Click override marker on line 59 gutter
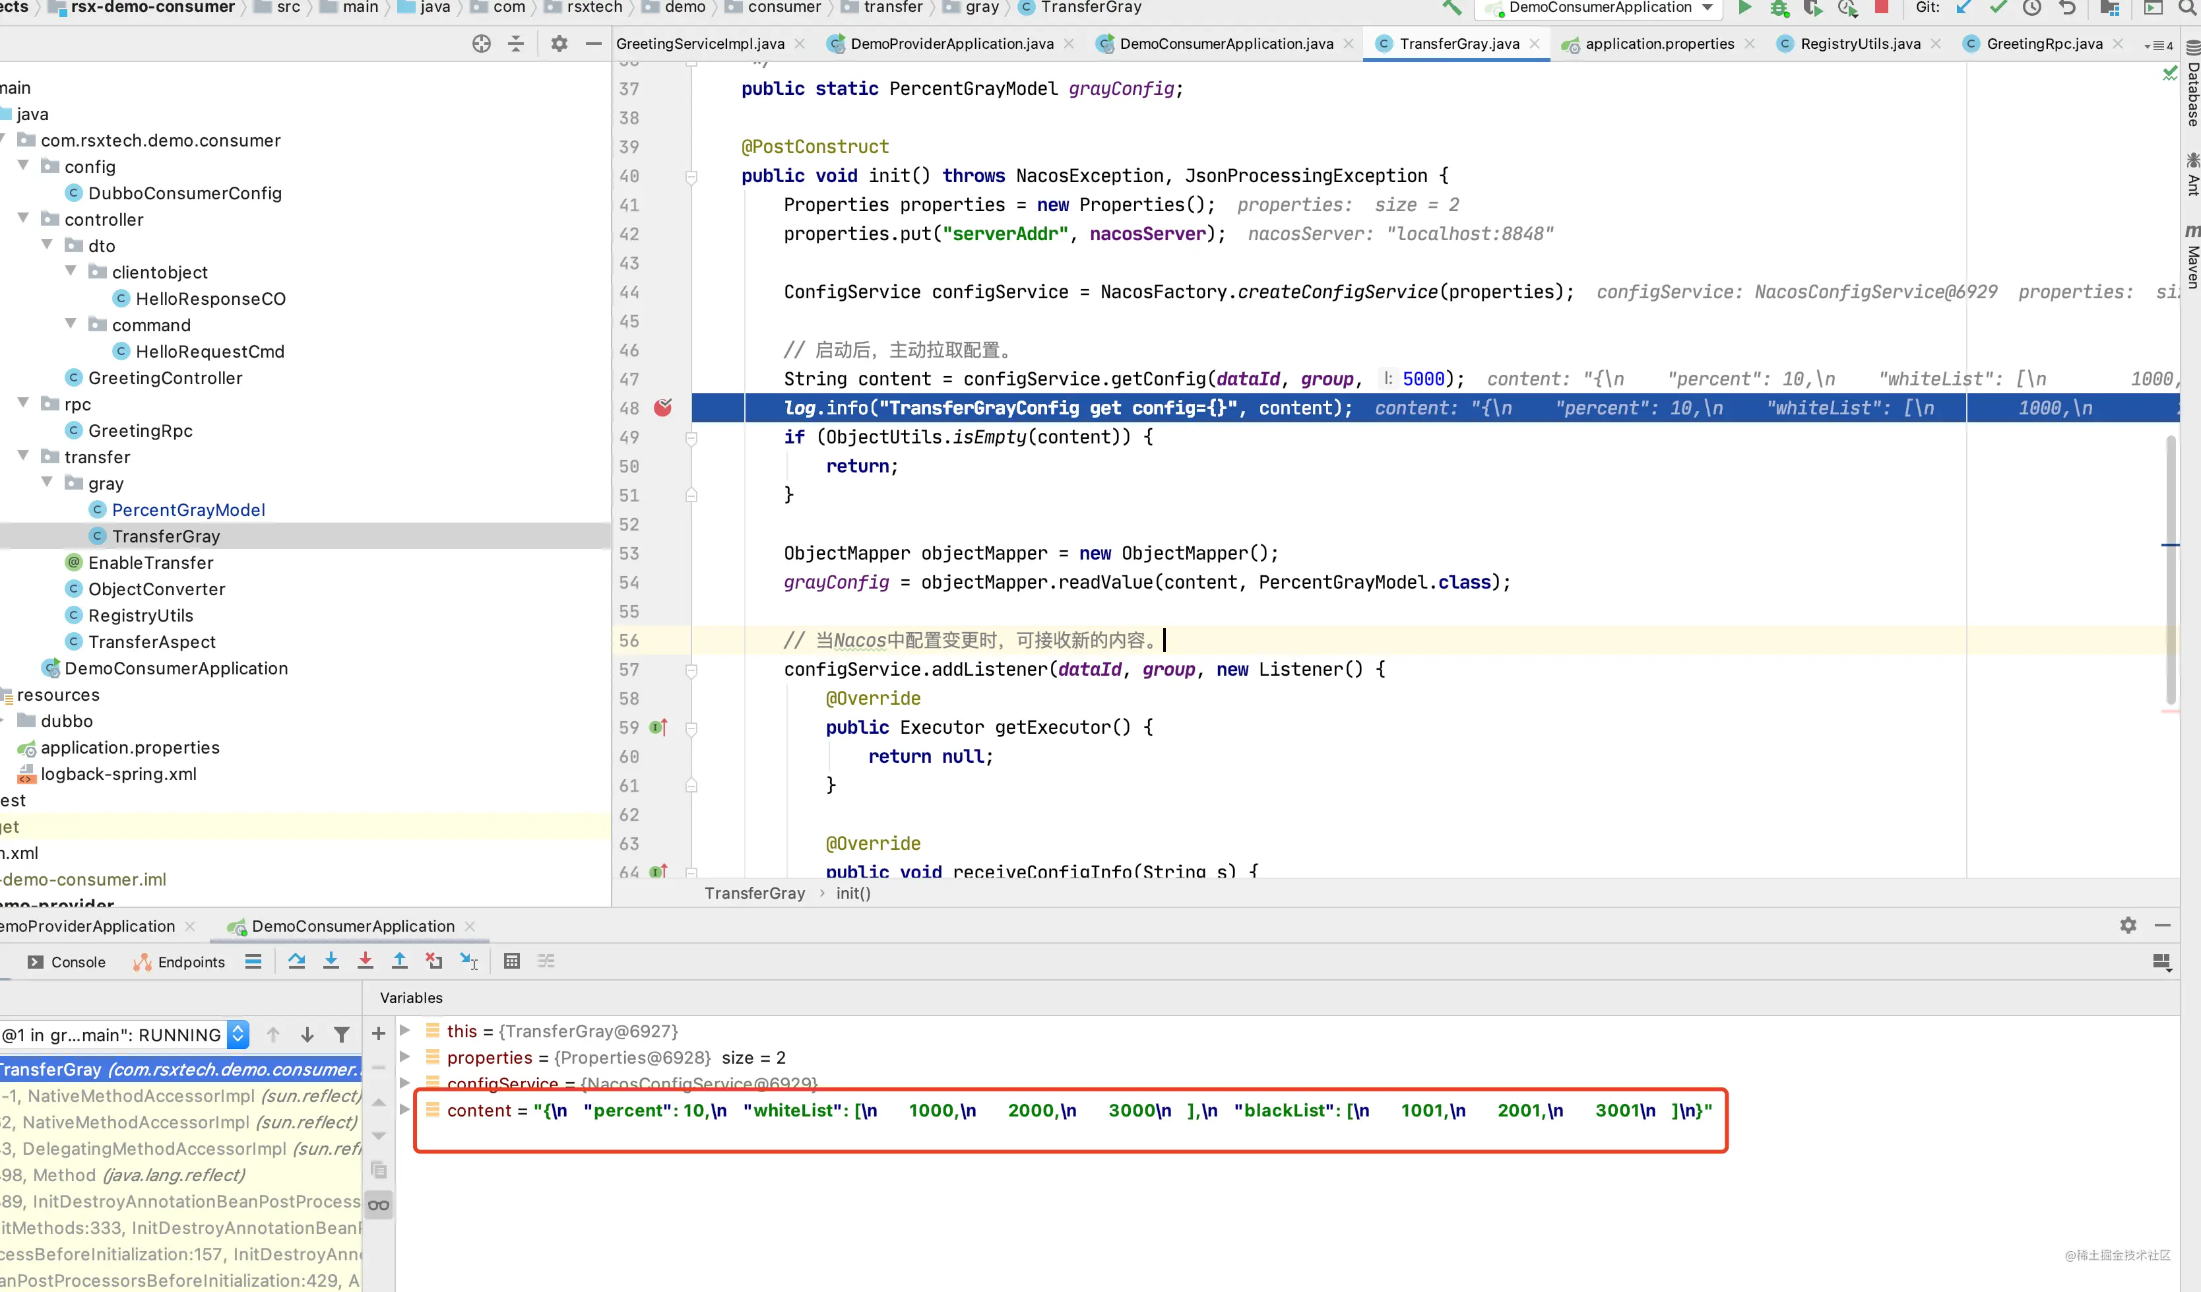2201x1292 pixels. [659, 727]
